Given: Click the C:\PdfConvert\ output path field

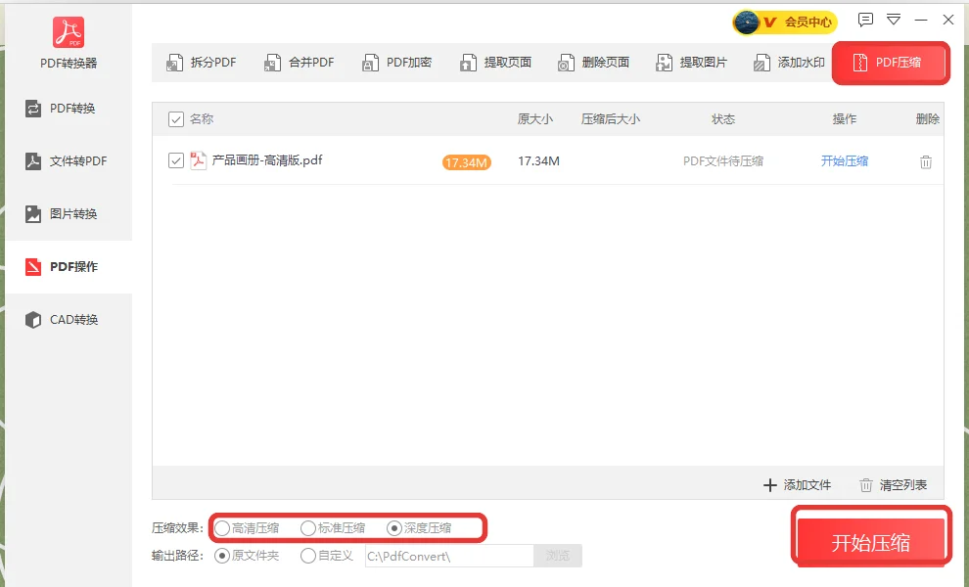Looking at the screenshot, I should point(449,556).
